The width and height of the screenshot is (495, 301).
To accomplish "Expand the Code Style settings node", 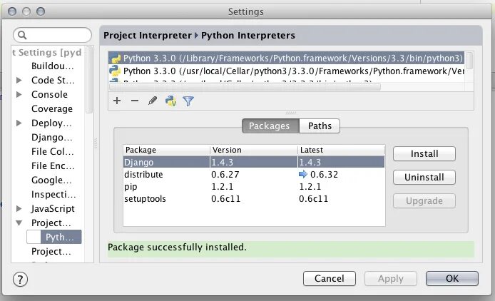I will (19, 81).
